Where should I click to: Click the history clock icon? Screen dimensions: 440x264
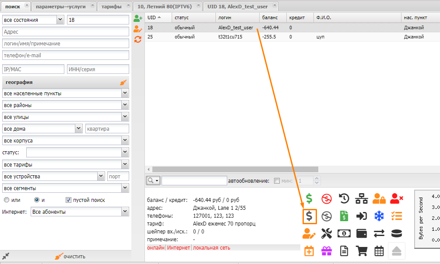[x=344, y=199]
